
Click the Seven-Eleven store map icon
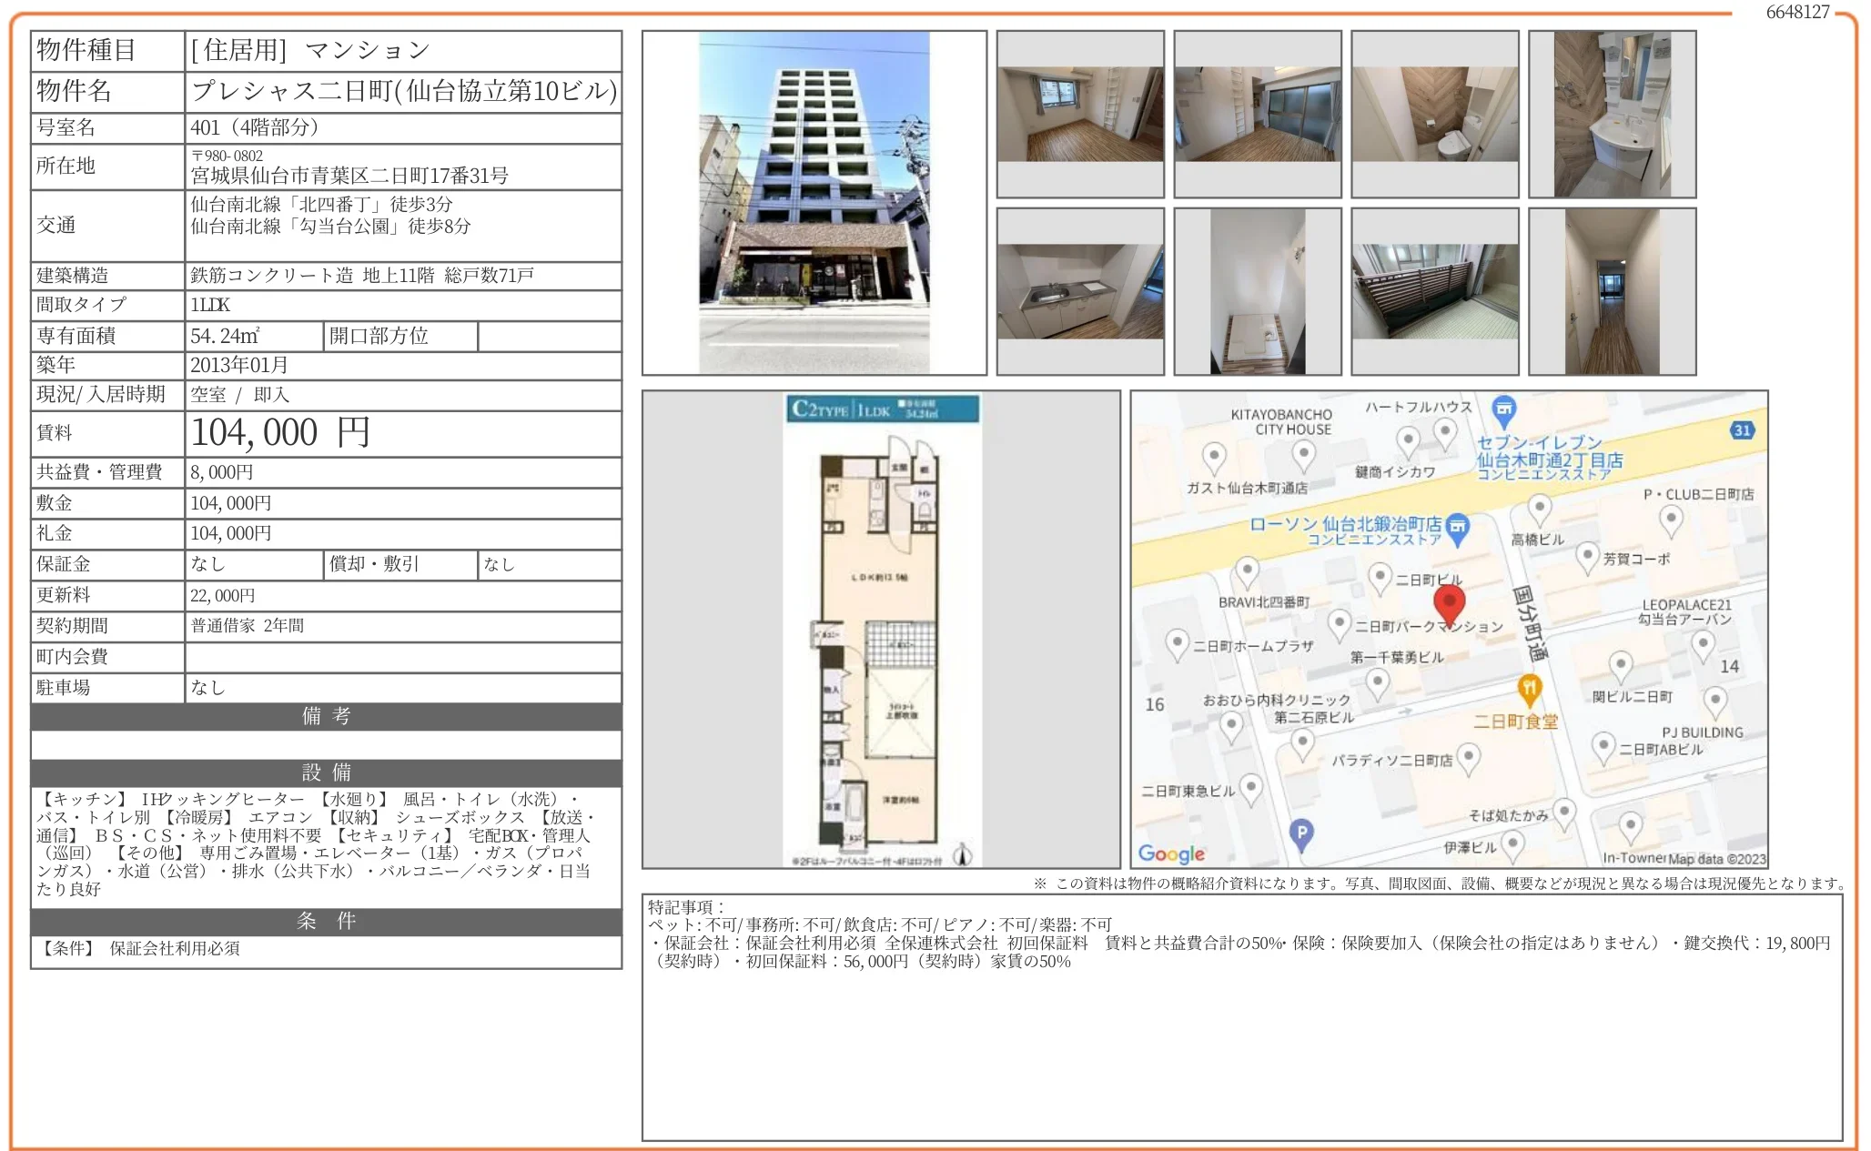[x=1504, y=410]
